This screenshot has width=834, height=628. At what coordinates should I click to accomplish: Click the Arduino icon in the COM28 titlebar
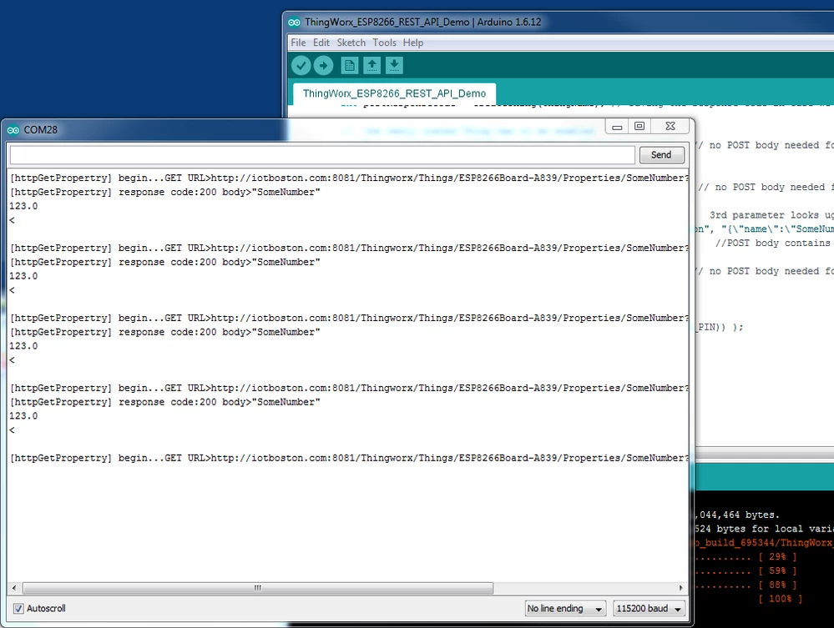tap(13, 130)
